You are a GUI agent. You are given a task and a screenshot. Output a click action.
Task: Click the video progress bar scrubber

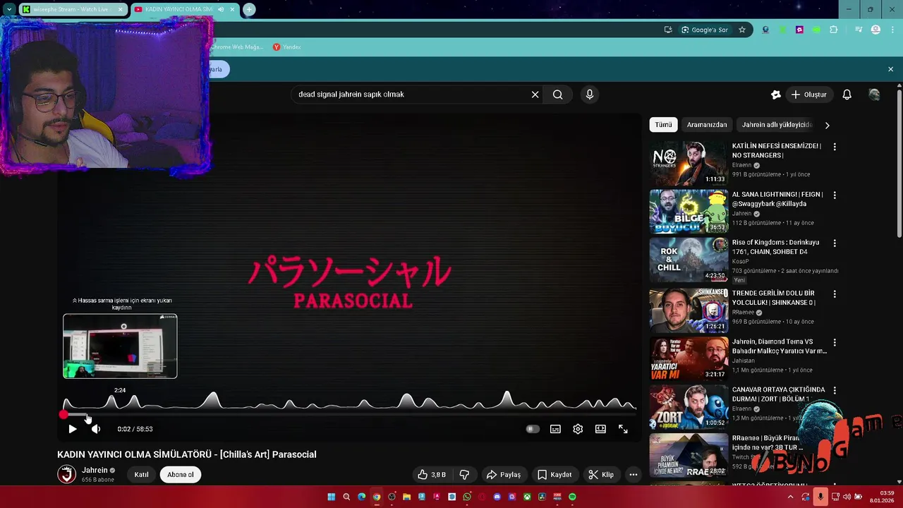[63, 415]
